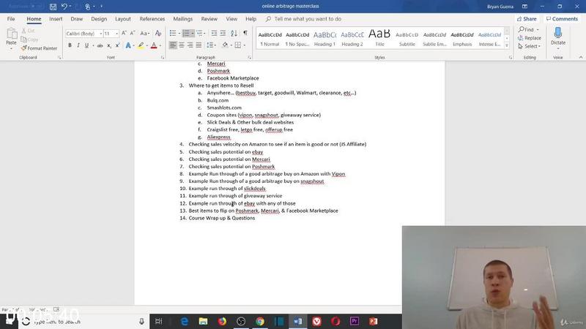Image resolution: width=586 pixels, height=329 pixels.
Task: Align paragraph text to the right
Action: pos(190,45)
